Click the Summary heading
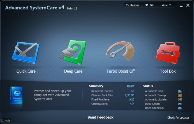Viewport: 194px width, 124px height. 96,86
